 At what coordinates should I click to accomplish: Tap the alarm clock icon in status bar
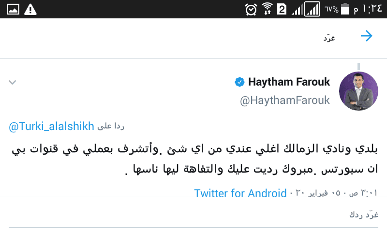[251, 10]
